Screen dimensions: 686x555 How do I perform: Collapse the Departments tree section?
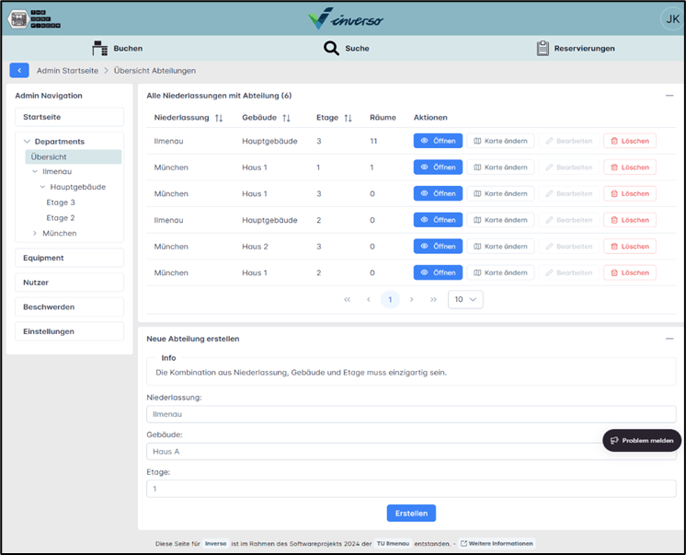(27, 142)
